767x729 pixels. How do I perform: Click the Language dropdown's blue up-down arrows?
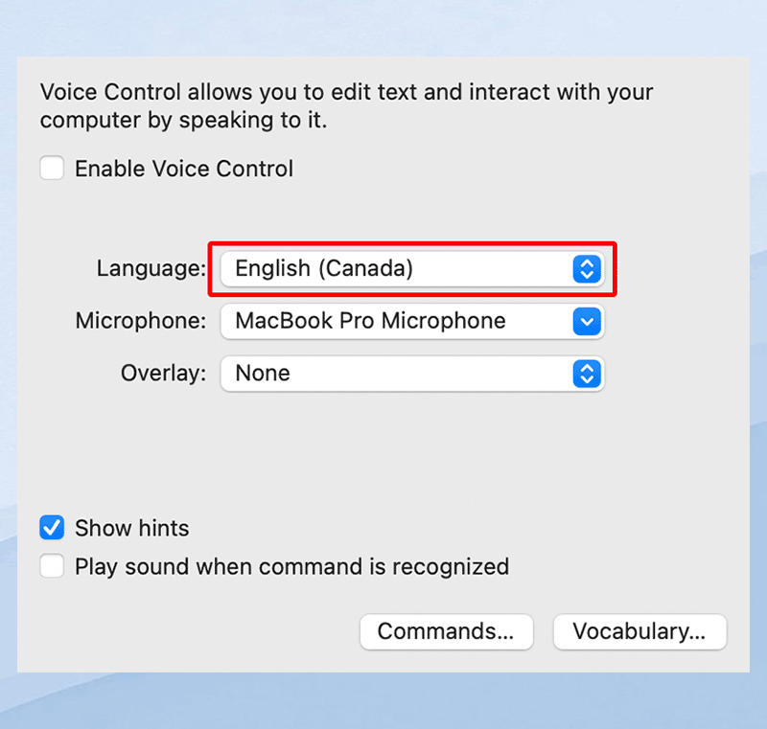586,269
